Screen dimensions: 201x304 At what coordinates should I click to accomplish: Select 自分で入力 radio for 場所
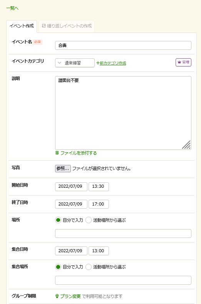(x=58, y=220)
